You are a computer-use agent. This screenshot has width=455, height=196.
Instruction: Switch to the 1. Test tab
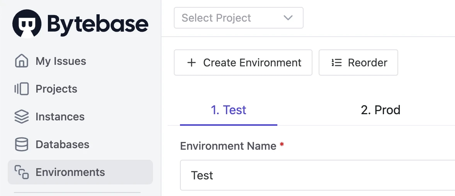[x=229, y=110]
